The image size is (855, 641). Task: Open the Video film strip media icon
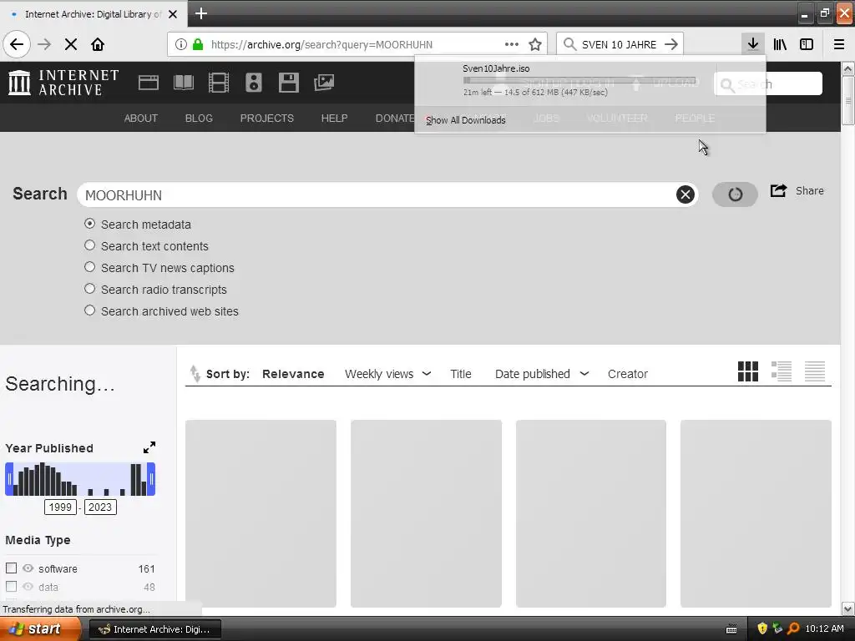coord(219,83)
